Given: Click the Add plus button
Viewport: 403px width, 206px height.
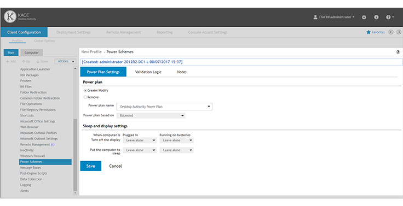Looking at the screenshot, I should click(11, 62).
